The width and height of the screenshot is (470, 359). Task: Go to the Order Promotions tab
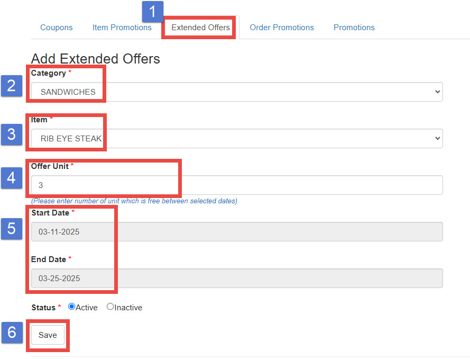tap(282, 28)
